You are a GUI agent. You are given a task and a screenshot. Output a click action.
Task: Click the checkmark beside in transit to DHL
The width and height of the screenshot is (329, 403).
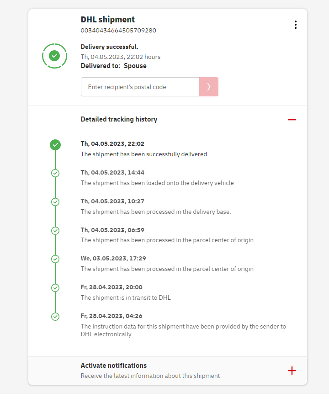[x=55, y=288]
